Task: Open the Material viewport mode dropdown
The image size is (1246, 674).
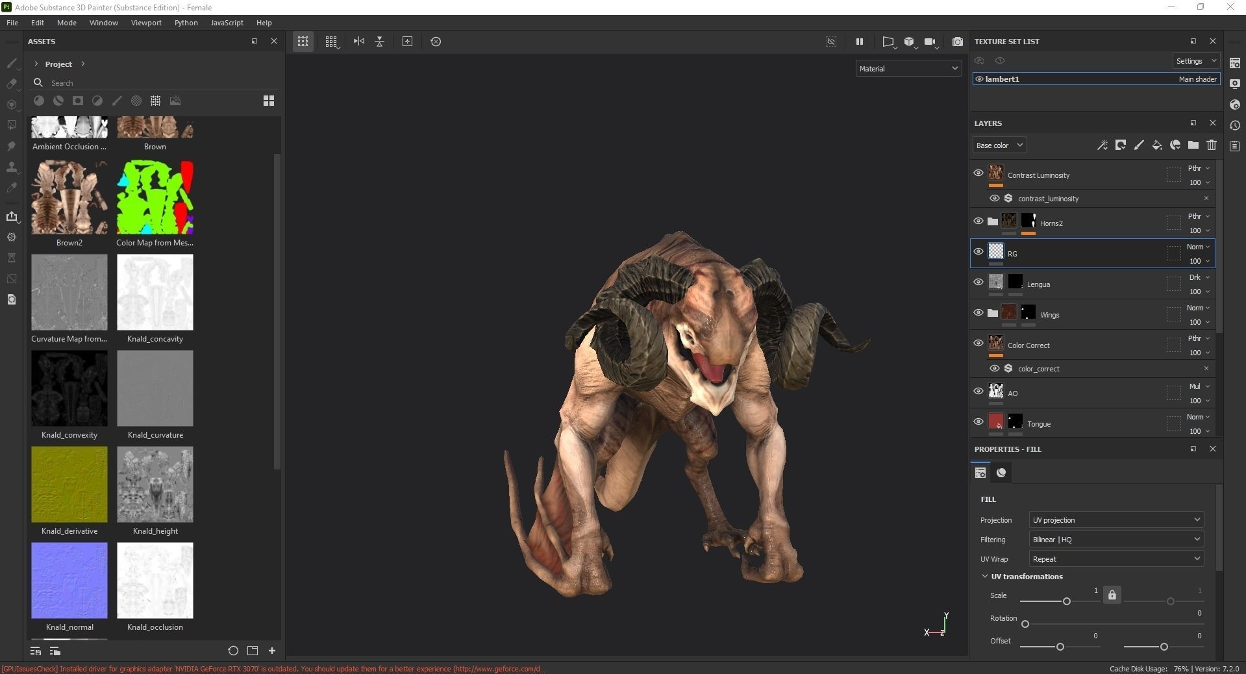Action: 908,69
